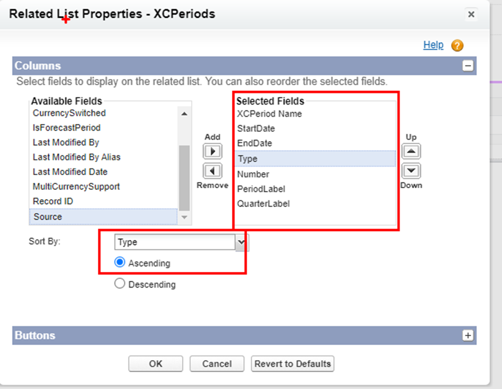The width and height of the screenshot is (502, 389).
Task: Select the Descending sort option
Action: pyautogui.click(x=120, y=283)
